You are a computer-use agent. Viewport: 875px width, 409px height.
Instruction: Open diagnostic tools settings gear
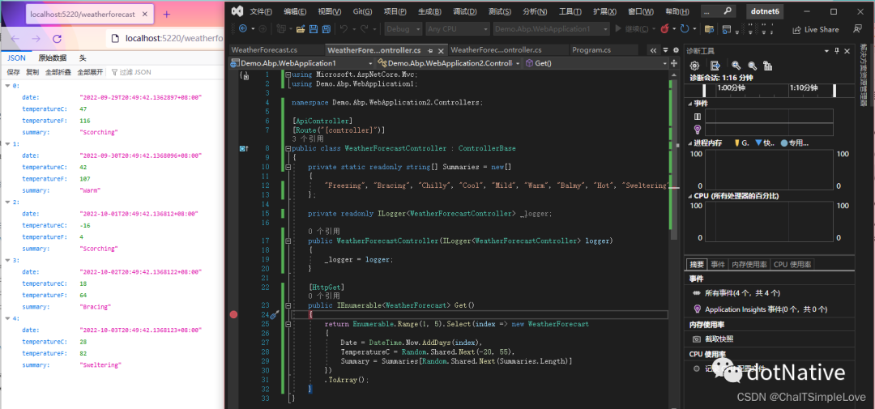694,66
